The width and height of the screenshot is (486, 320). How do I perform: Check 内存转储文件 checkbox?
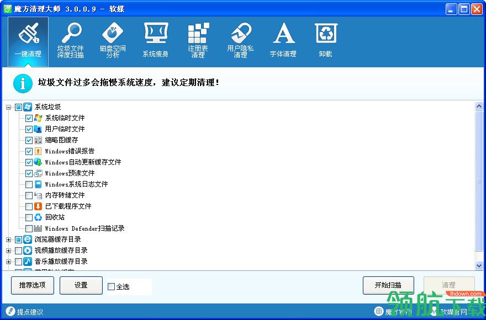[29, 195]
